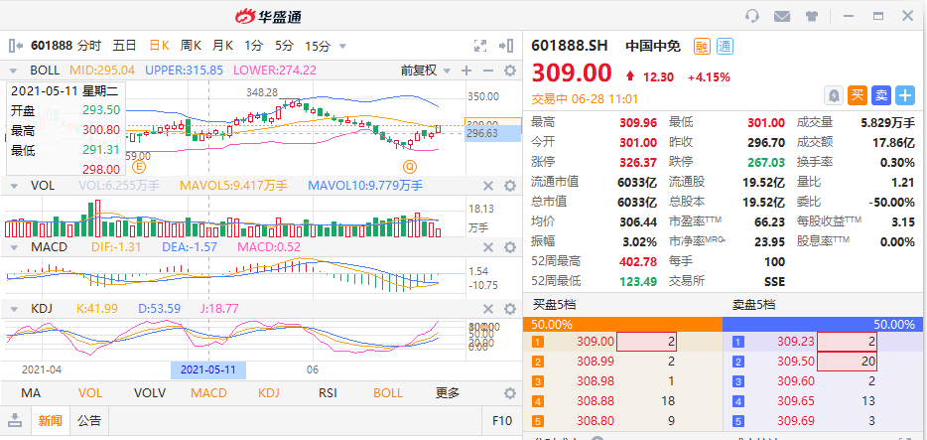
Task: Select ask level 1 price 309.23
Action: pos(796,342)
